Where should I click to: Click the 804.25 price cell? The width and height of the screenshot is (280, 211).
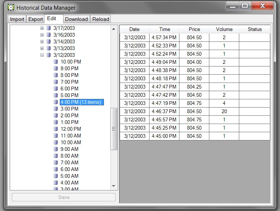coord(194,87)
